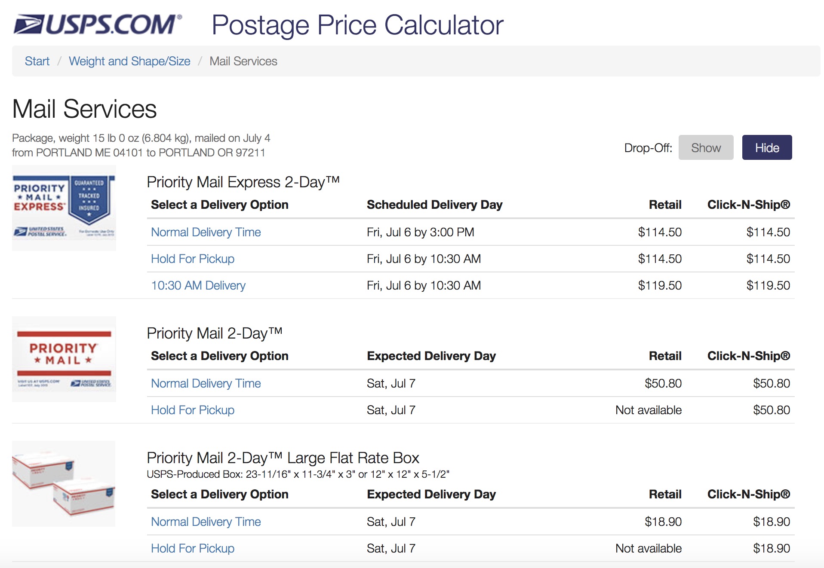Click the USPS.COM logo
The width and height of the screenshot is (824, 568).
[x=98, y=24]
